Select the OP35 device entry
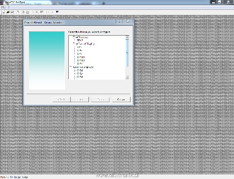 tap(80, 77)
